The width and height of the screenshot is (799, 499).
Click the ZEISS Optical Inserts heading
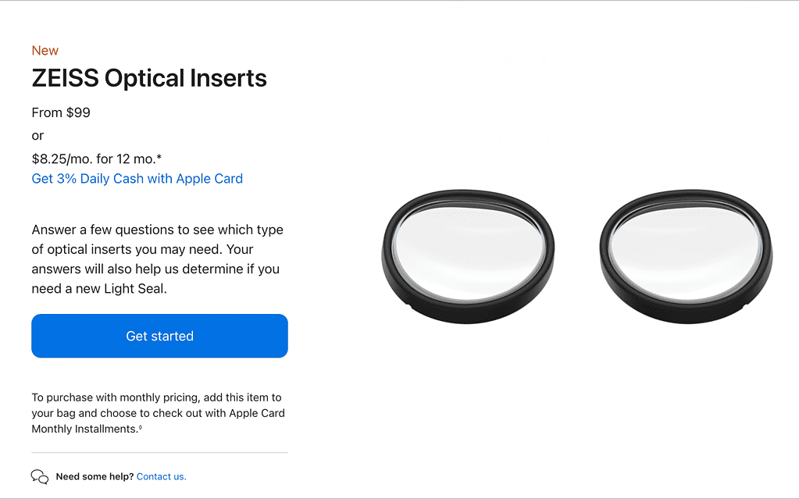(149, 78)
